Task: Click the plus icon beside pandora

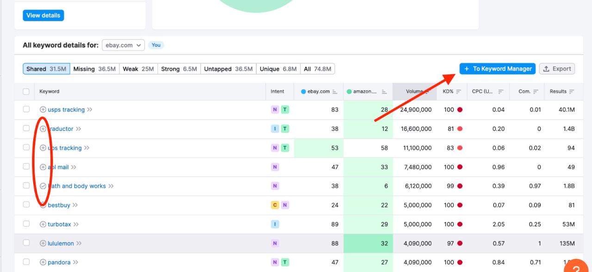Action: pyautogui.click(x=43, y=262)
